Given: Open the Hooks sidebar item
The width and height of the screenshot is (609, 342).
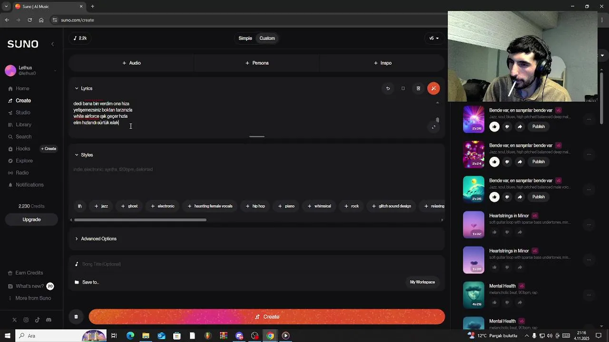Looking at the screenshot, I should point(19,149).
